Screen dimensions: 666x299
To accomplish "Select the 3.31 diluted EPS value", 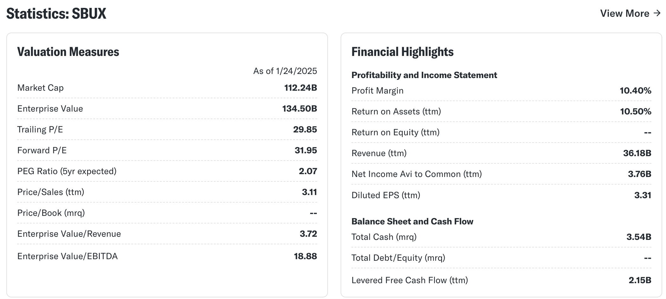I will 643,195.
